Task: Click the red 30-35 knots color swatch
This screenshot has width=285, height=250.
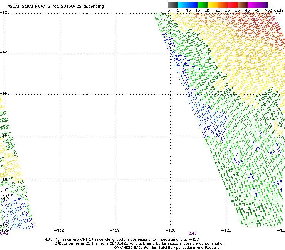Action: pos(233,5)
